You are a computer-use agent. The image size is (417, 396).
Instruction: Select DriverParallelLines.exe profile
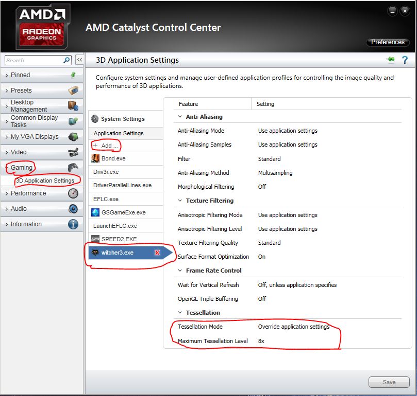126,185
